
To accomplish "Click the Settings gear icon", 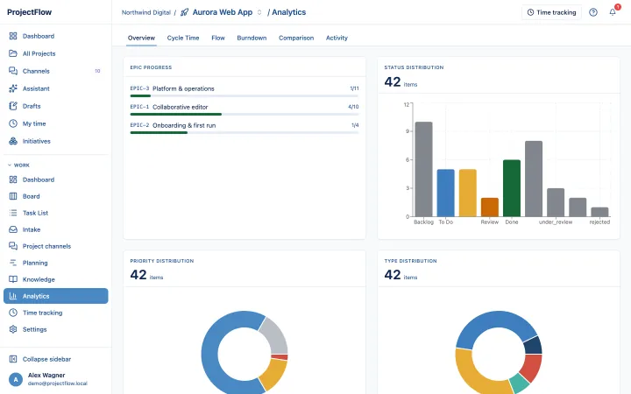I will pos(13,329).
